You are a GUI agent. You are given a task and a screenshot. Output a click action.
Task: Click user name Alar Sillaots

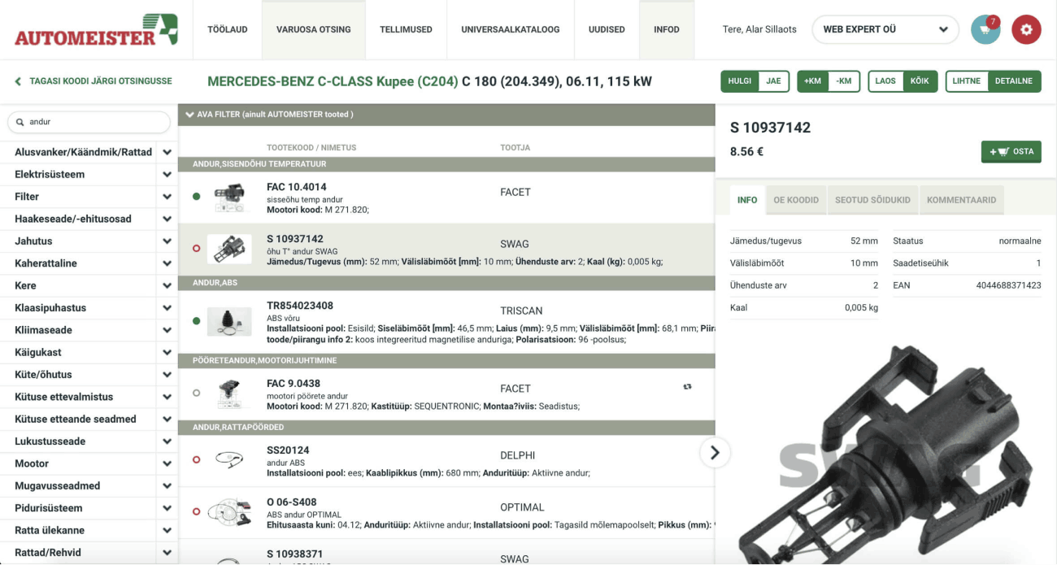759,30
